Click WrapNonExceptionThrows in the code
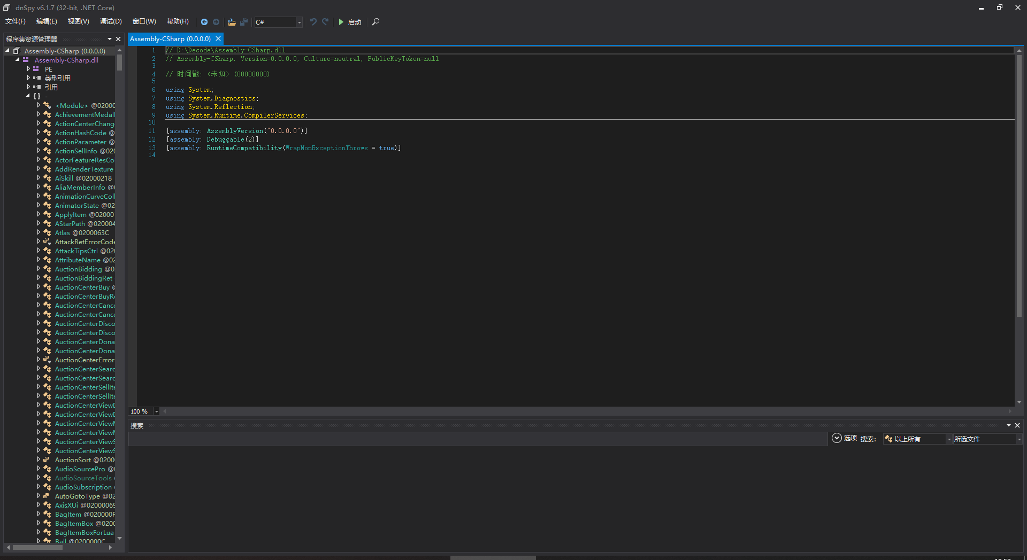Image resolution: width=1027 pixels, height=560 pixels. 326,148
